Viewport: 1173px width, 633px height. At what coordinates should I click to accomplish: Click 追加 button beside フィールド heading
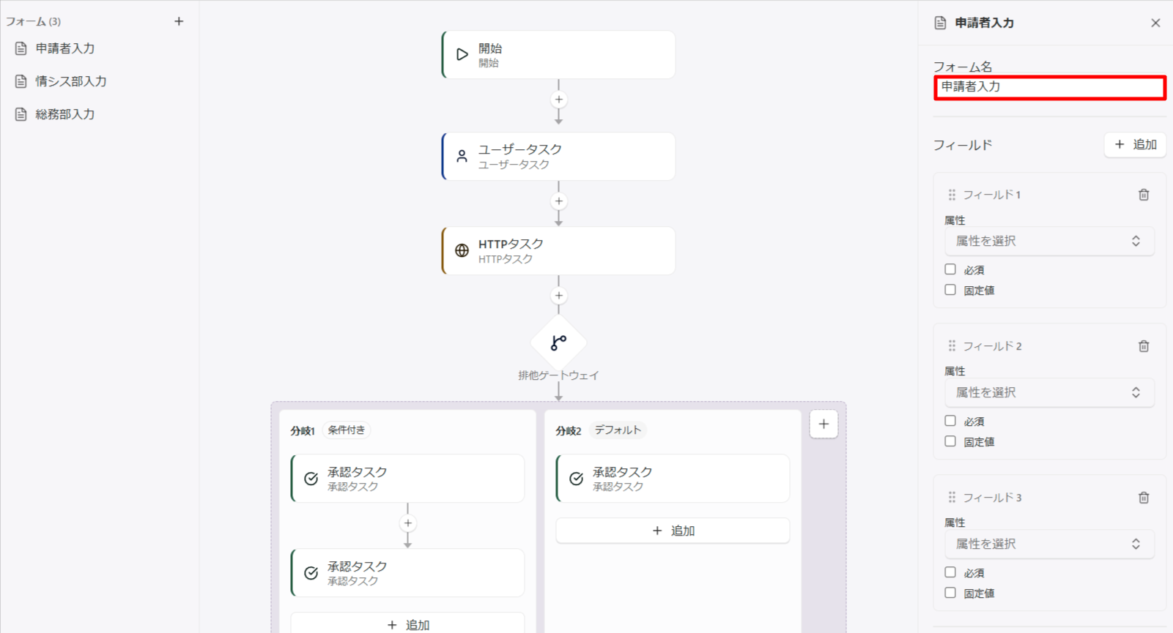1135,145
